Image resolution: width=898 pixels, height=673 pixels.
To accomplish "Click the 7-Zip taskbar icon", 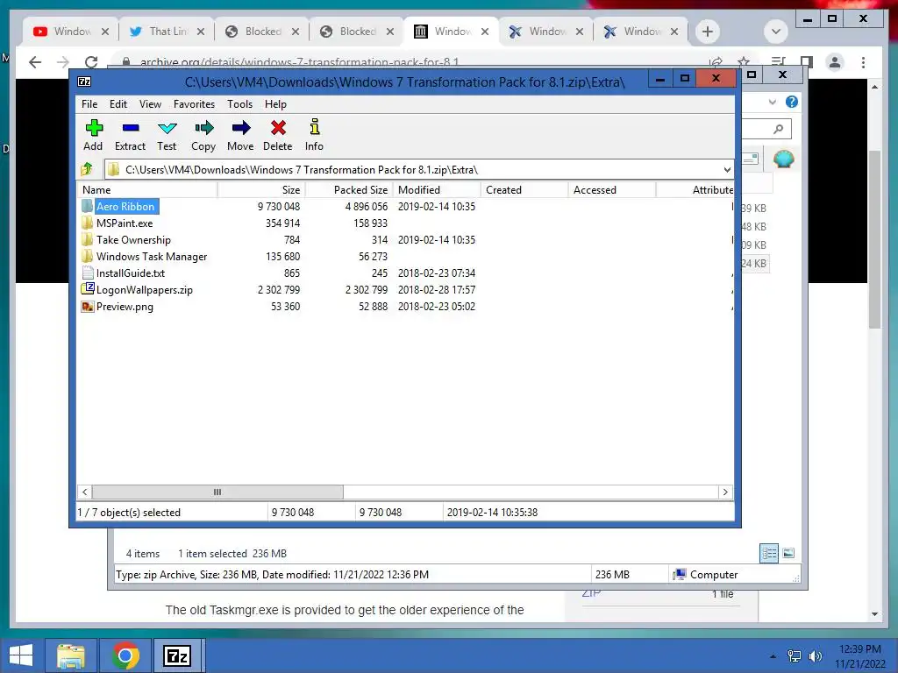I will pyautogui.click(x=177, y=655).
